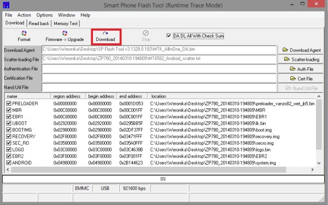Click the Authentication File input field
Viewport: 328px width, 205px height.
click(x=159, y=69)
